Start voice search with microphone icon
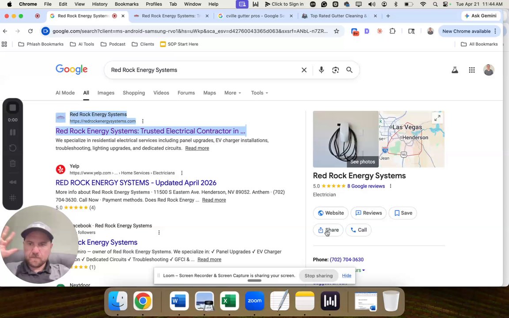The width and height of the screenshot is (509, 318). [321, 70]
